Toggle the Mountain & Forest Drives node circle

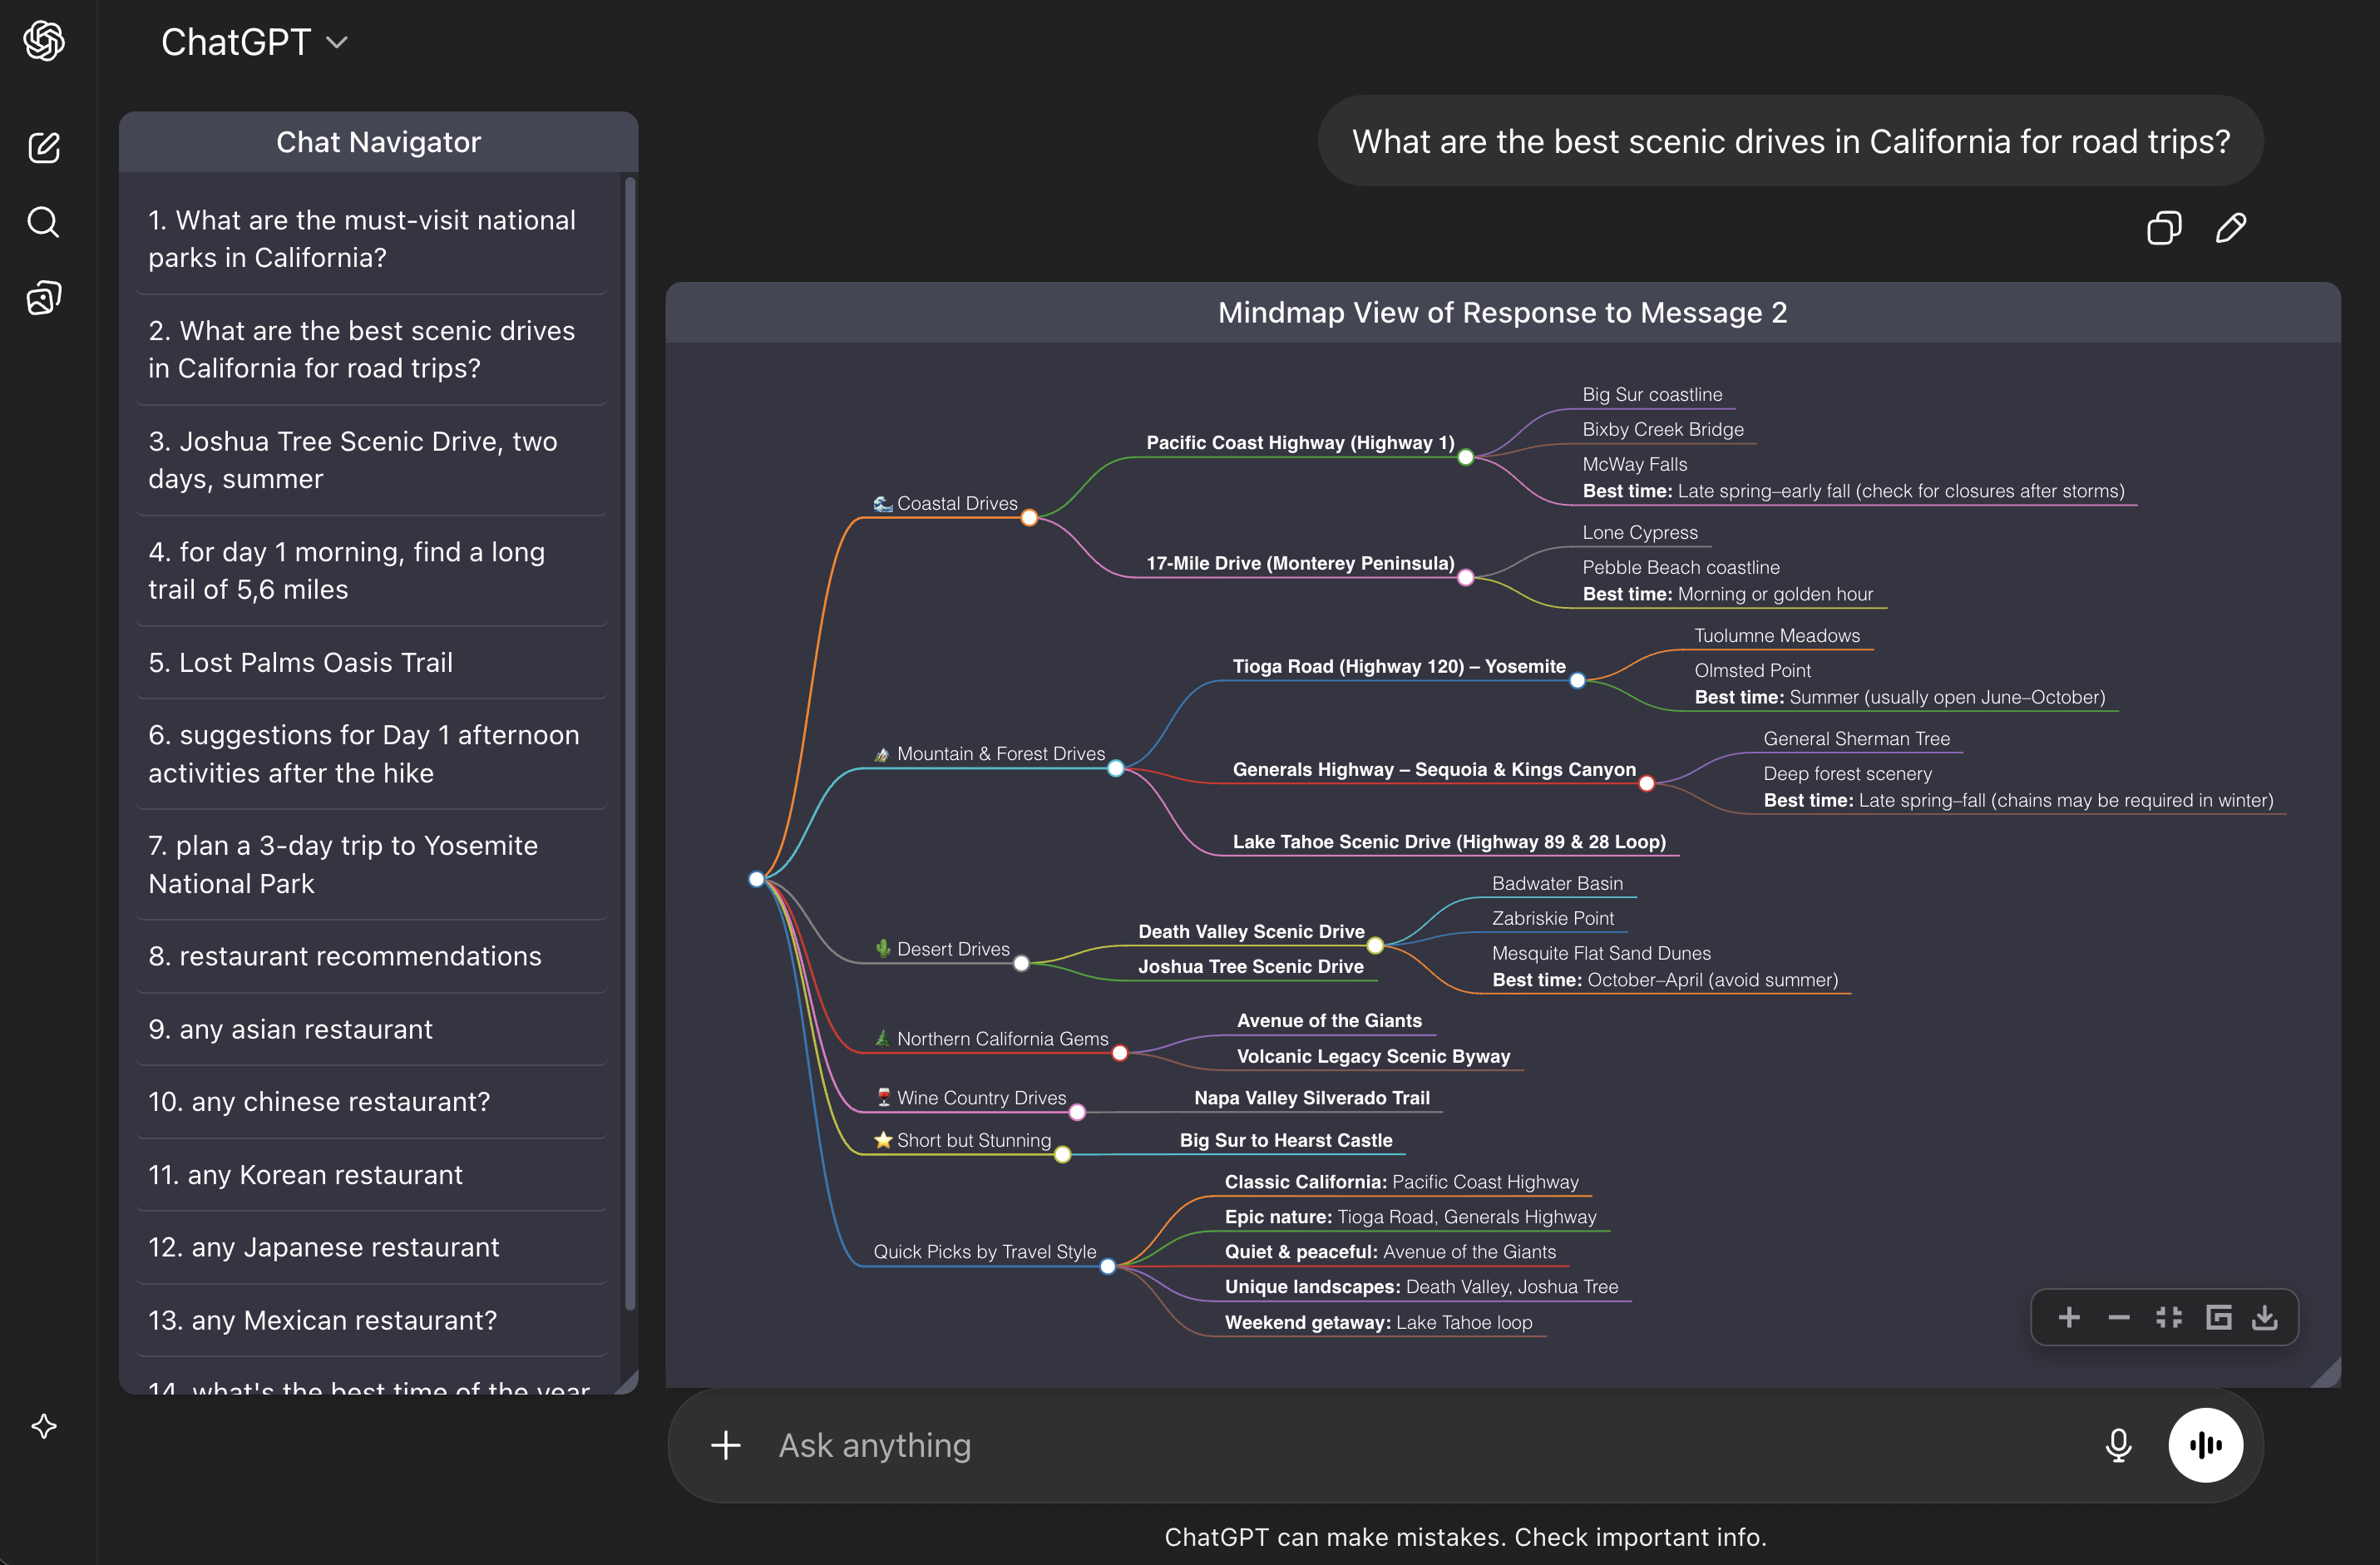(x=1116, y=768)
